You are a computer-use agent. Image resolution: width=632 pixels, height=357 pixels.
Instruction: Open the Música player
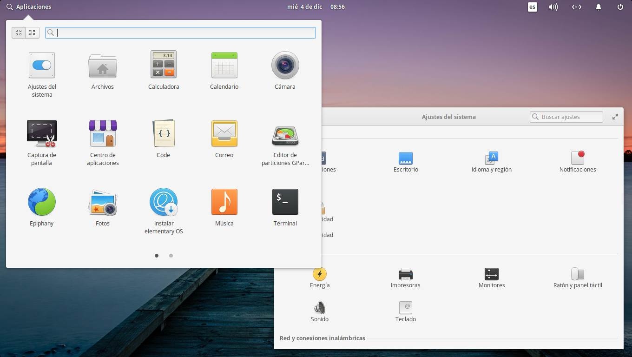[x=224, y=207]
